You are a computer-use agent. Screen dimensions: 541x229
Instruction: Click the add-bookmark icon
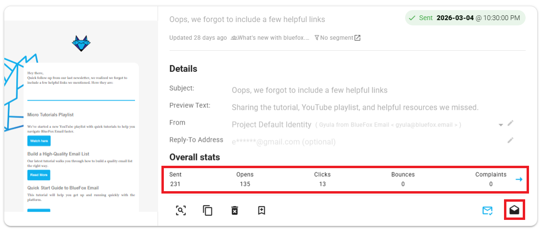click(261, 210)
